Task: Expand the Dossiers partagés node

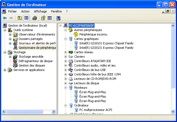Action: (x=10, y=39)
